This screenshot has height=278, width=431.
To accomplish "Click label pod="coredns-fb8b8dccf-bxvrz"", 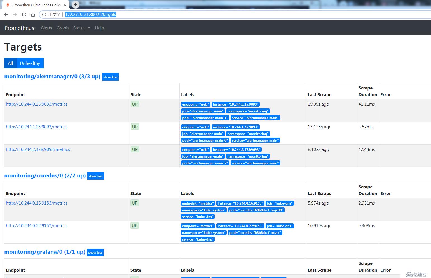I will pyautogui.click(x=255, y=233).
